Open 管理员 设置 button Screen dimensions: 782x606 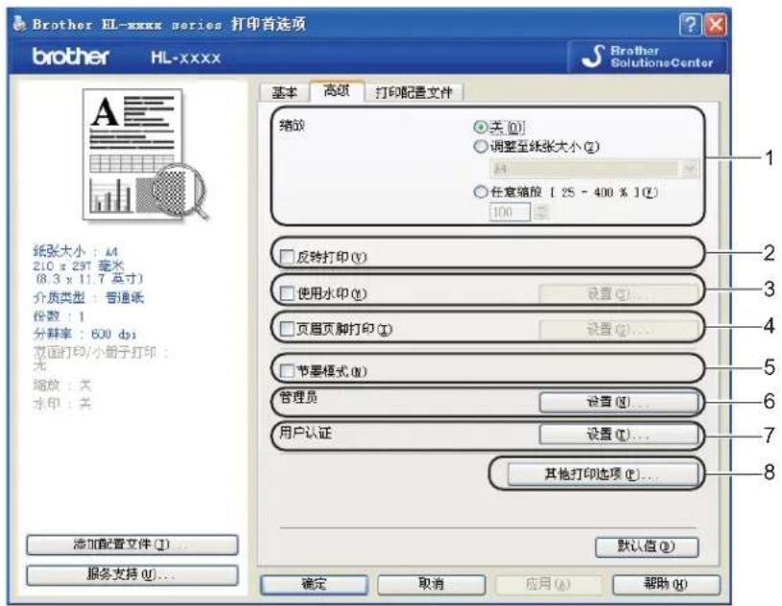[618, 402]
